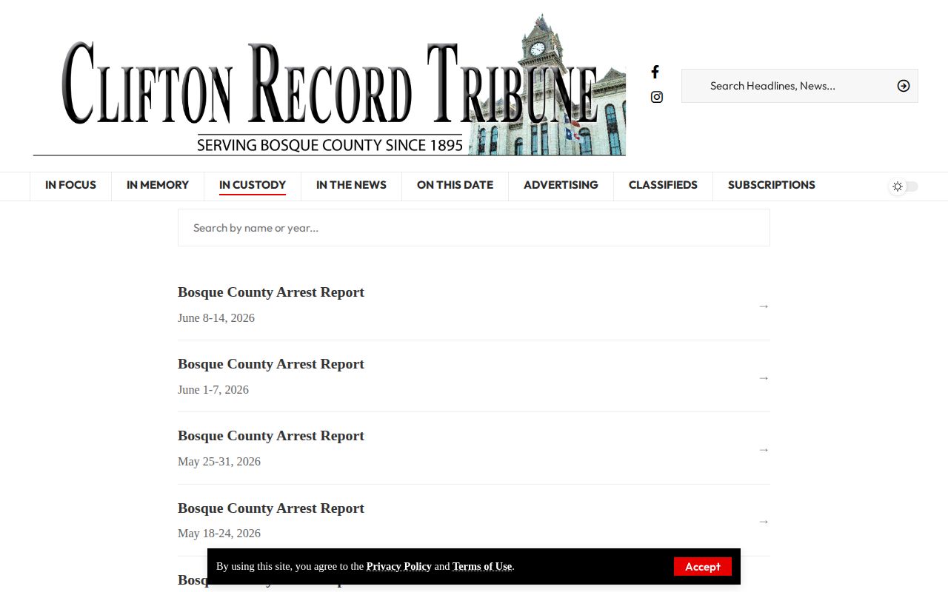Image resolution: width=948 pixels, height=592 pixels.
Task: Submit search with circled arrow icon
Action: pyautogui.click(x=904, y=86)
